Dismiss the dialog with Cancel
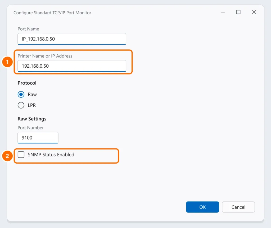This screenshot has height=228, width=271. (238, 207)
